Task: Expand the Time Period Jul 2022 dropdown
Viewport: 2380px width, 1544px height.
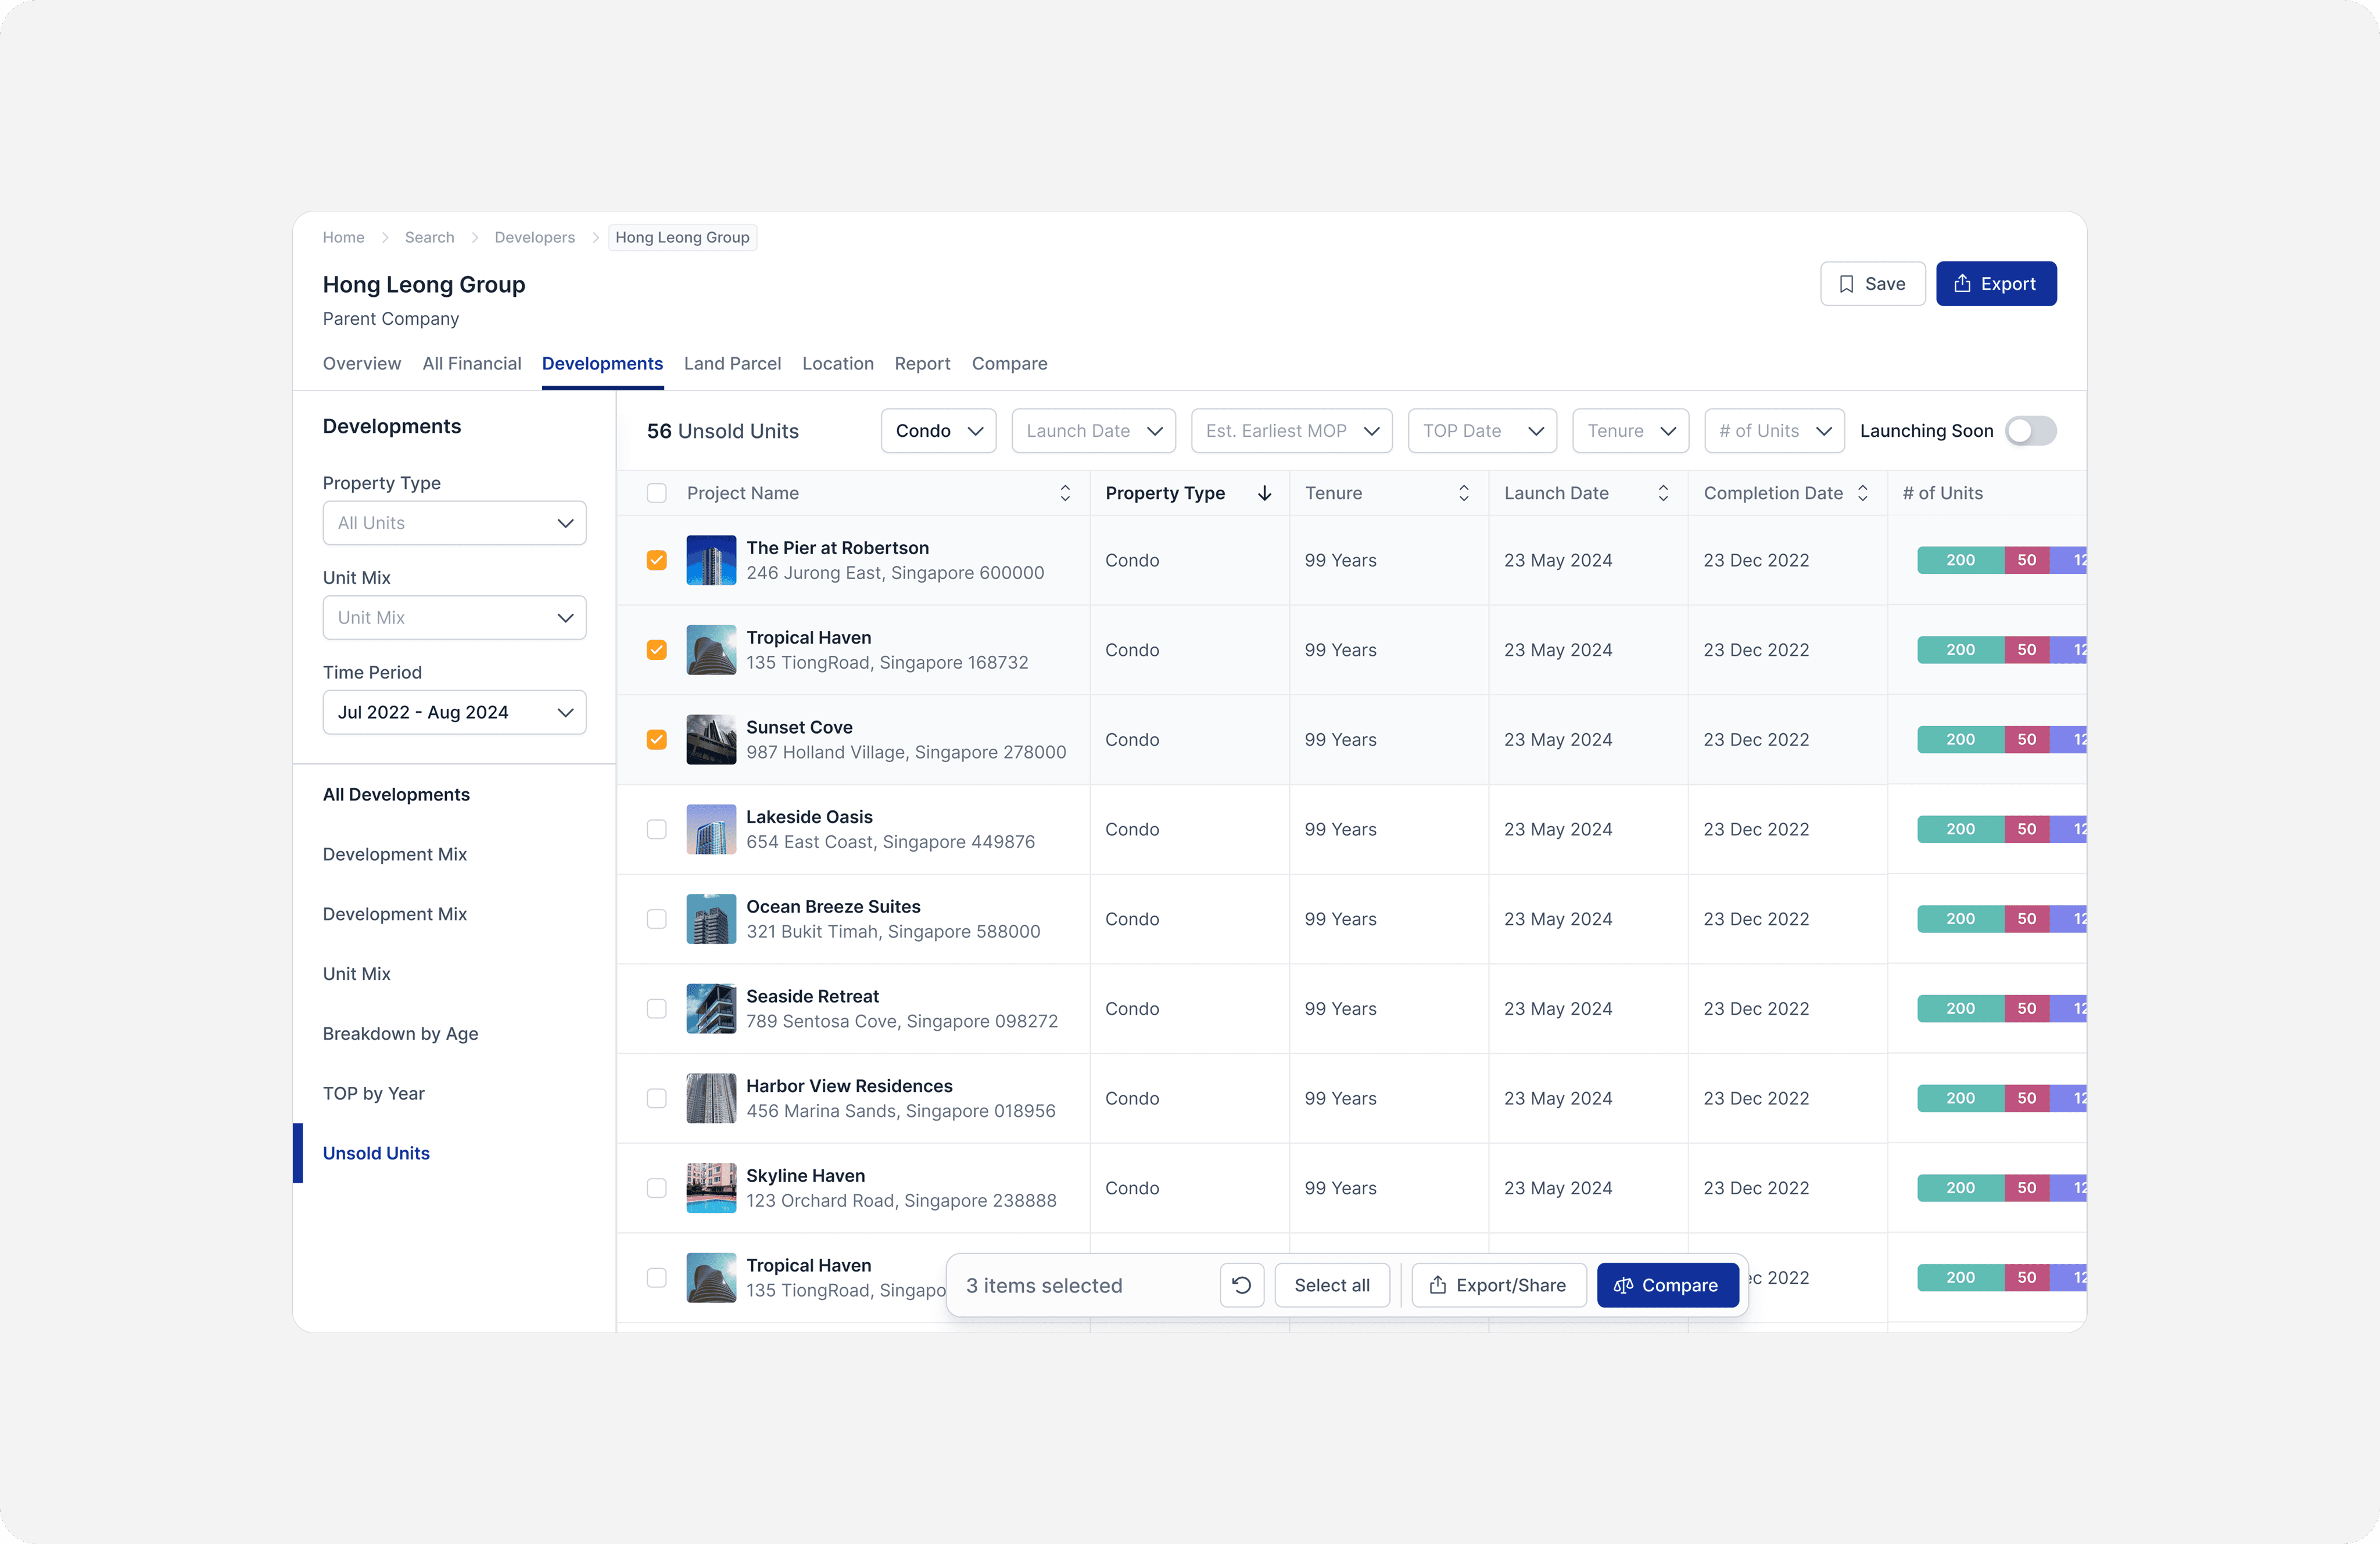Action: (x=454, y=712)
